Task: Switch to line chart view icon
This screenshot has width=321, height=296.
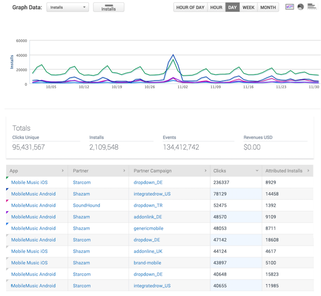Action: [x=290, y=7]
